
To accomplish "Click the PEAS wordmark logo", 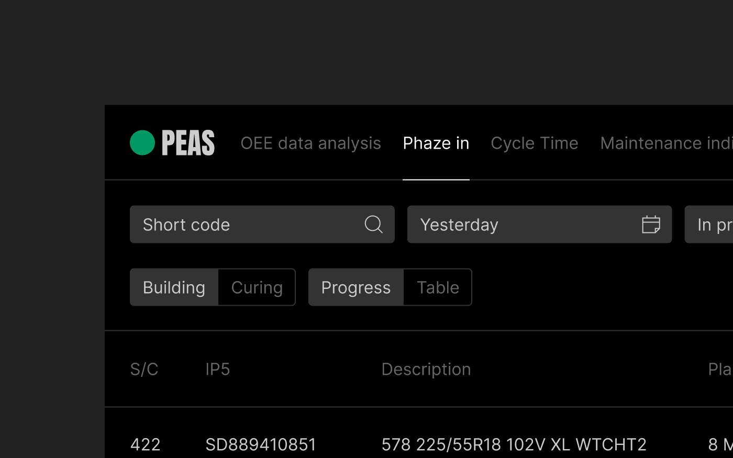I will [188, 143].
